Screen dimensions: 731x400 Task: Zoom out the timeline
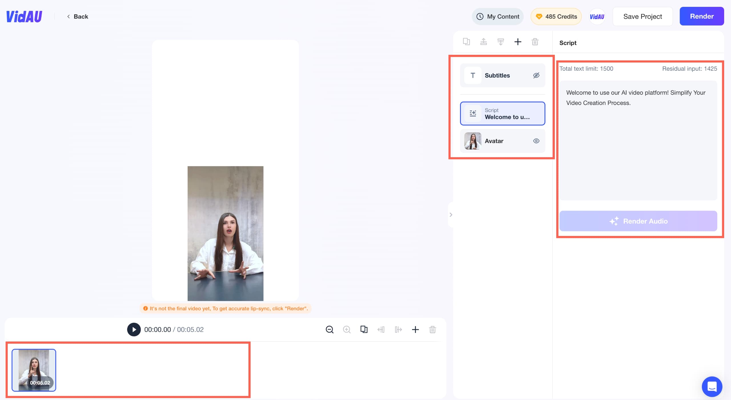tap(330, 330)
